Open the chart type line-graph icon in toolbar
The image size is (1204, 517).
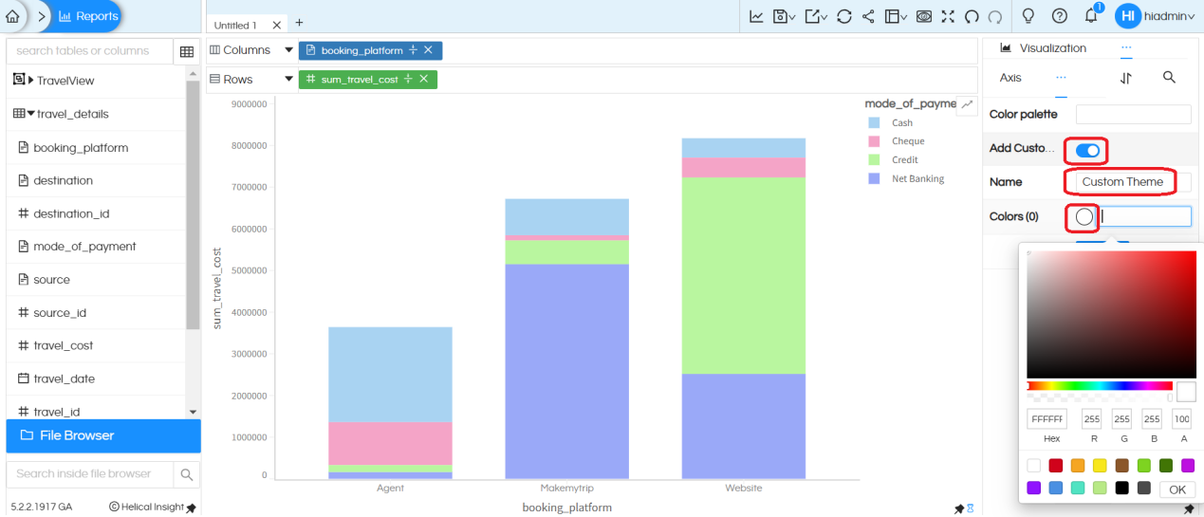click(x=756, y=16)
